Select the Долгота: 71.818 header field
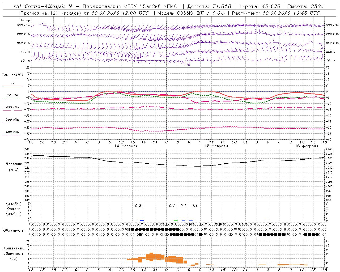 pos(209,6)
